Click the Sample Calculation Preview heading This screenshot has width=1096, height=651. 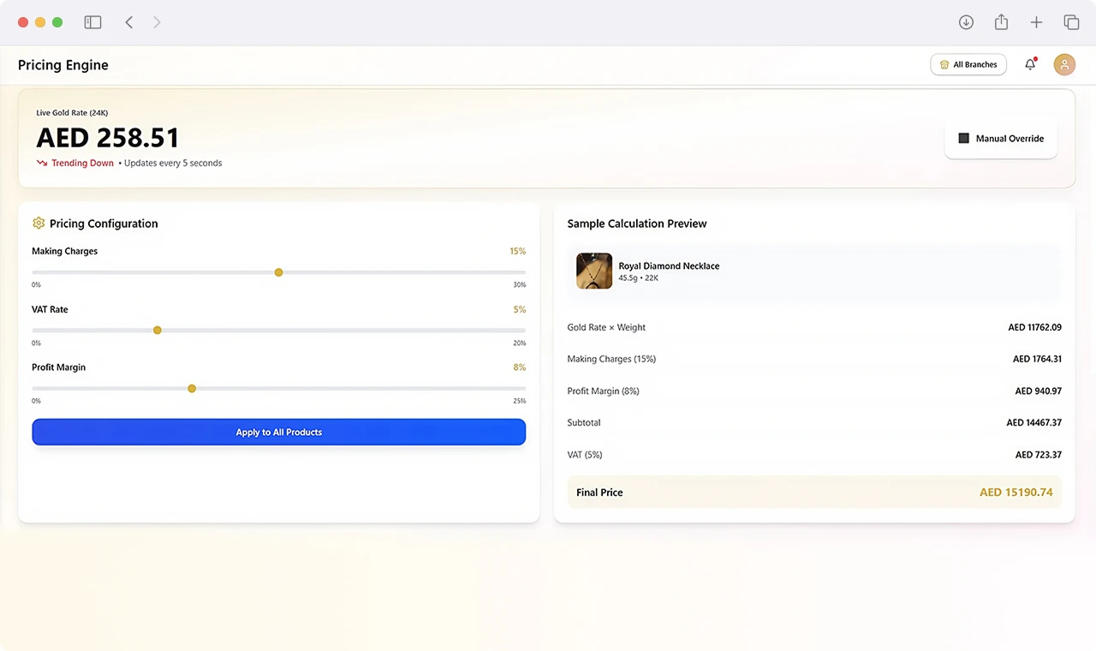pos(637,224)
